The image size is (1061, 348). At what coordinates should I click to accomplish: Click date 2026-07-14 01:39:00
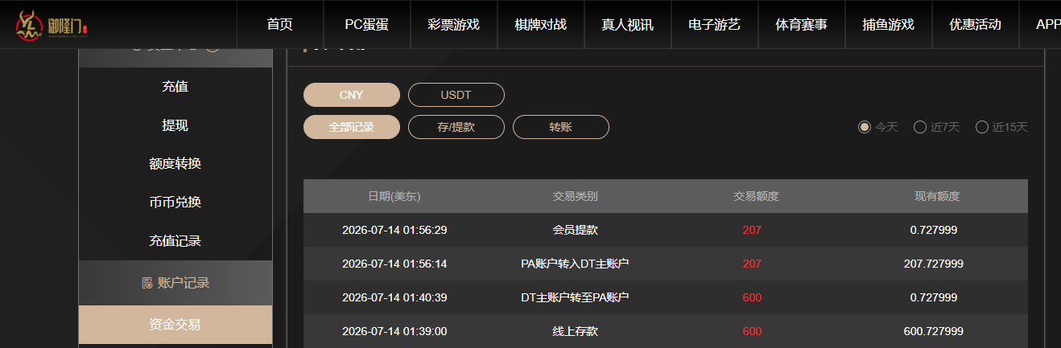coord(394,331)
